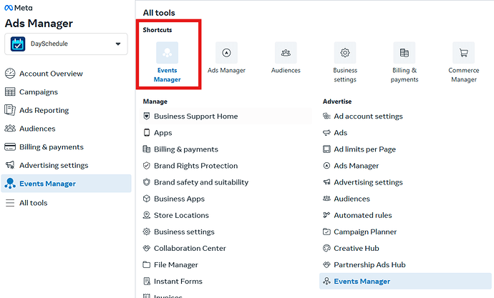494x298 pixels.
Task: Click the shield icon beside Business Support Home
Action: coord(147,116)
